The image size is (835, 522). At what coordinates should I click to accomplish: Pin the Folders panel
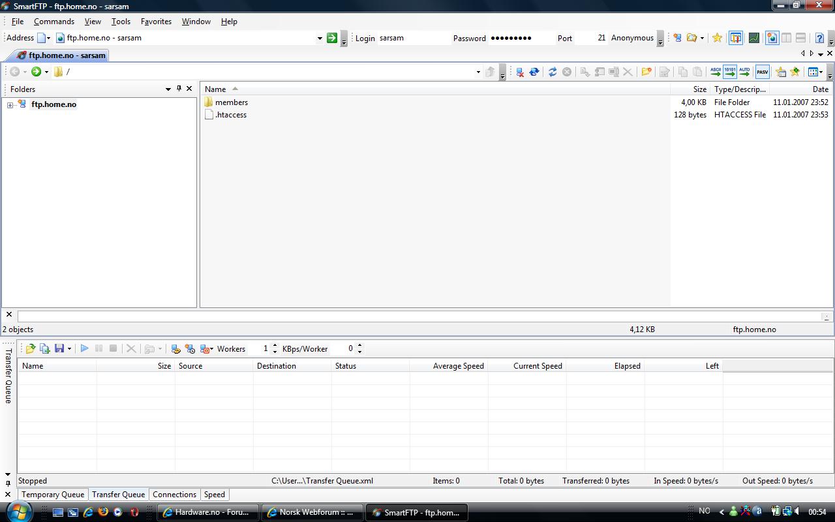(x=179, y=89)
